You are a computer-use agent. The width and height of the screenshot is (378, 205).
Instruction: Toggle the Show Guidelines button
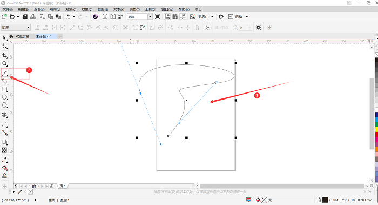click(183, 17)
